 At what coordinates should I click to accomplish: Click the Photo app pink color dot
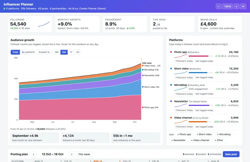[171, 52]
